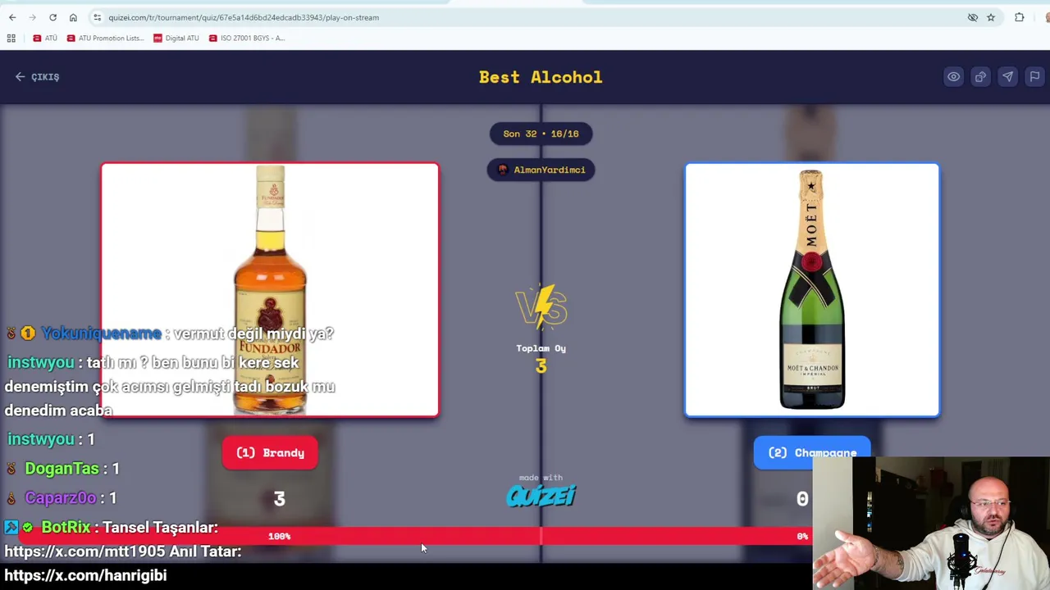The image size is (1050, 590).
Task: Click the Quizei logo at bottom center
Action: 541,496
